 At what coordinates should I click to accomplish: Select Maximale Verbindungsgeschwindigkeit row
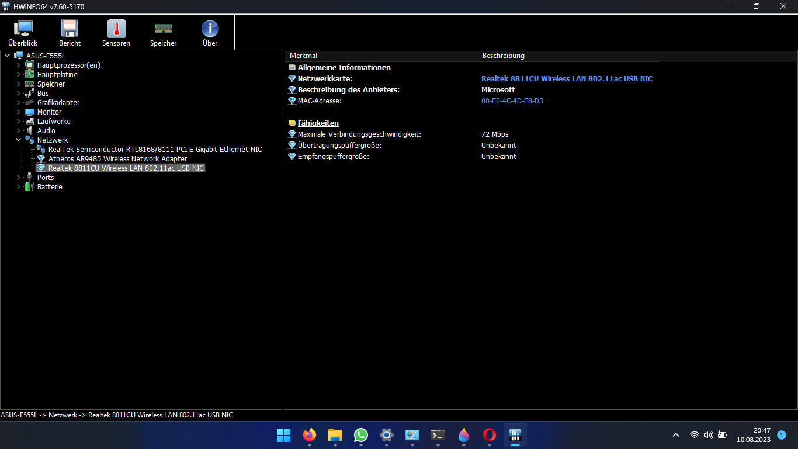359,134
